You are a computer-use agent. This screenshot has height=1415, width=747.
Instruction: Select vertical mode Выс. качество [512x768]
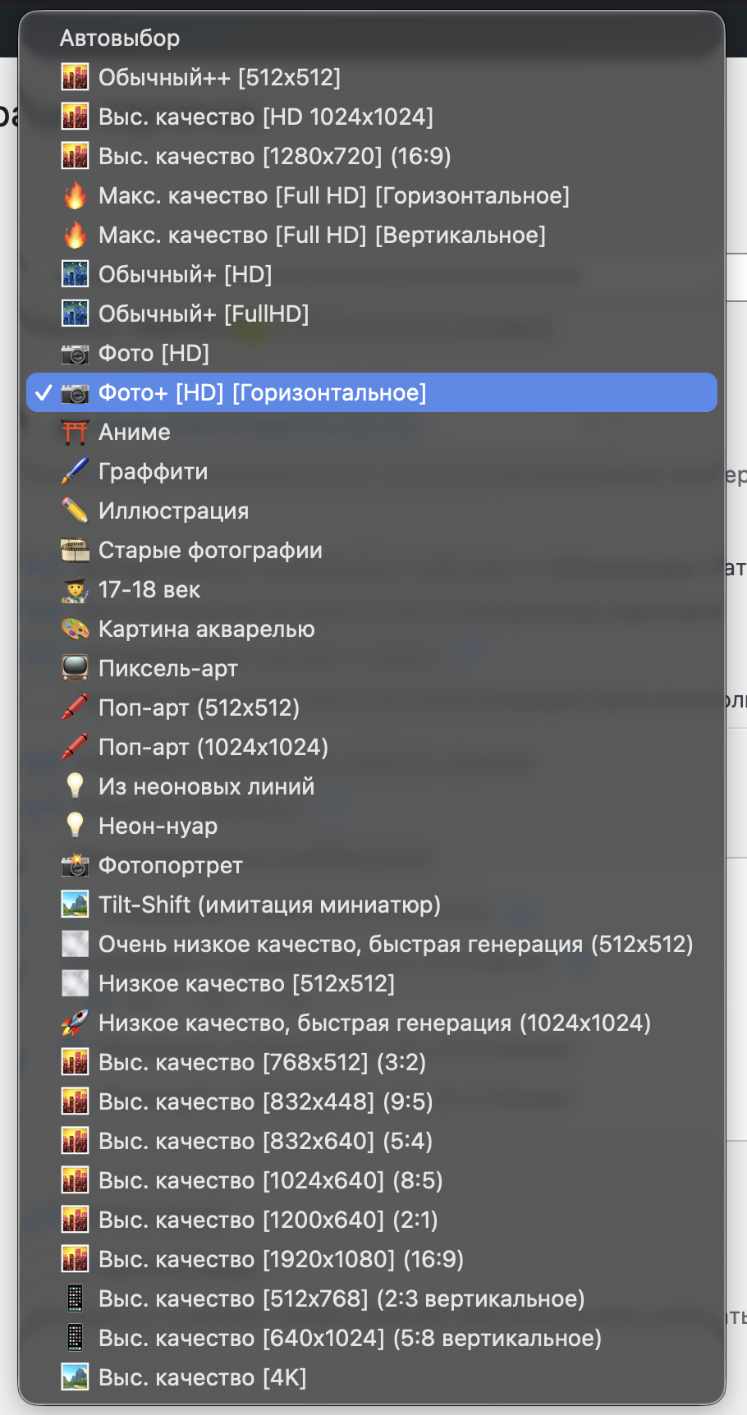pos(341,1298)
